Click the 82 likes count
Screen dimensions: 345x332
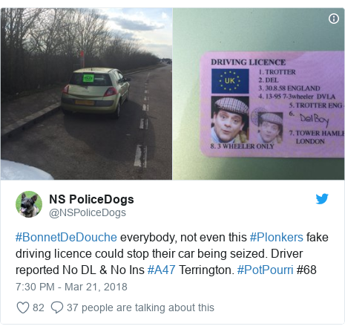pos(39,307)
